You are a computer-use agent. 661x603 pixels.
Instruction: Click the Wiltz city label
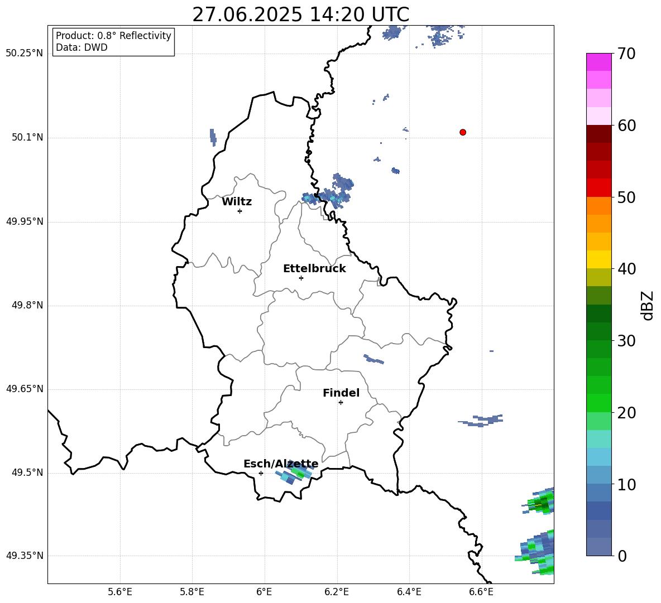click(x=237, y=202)
